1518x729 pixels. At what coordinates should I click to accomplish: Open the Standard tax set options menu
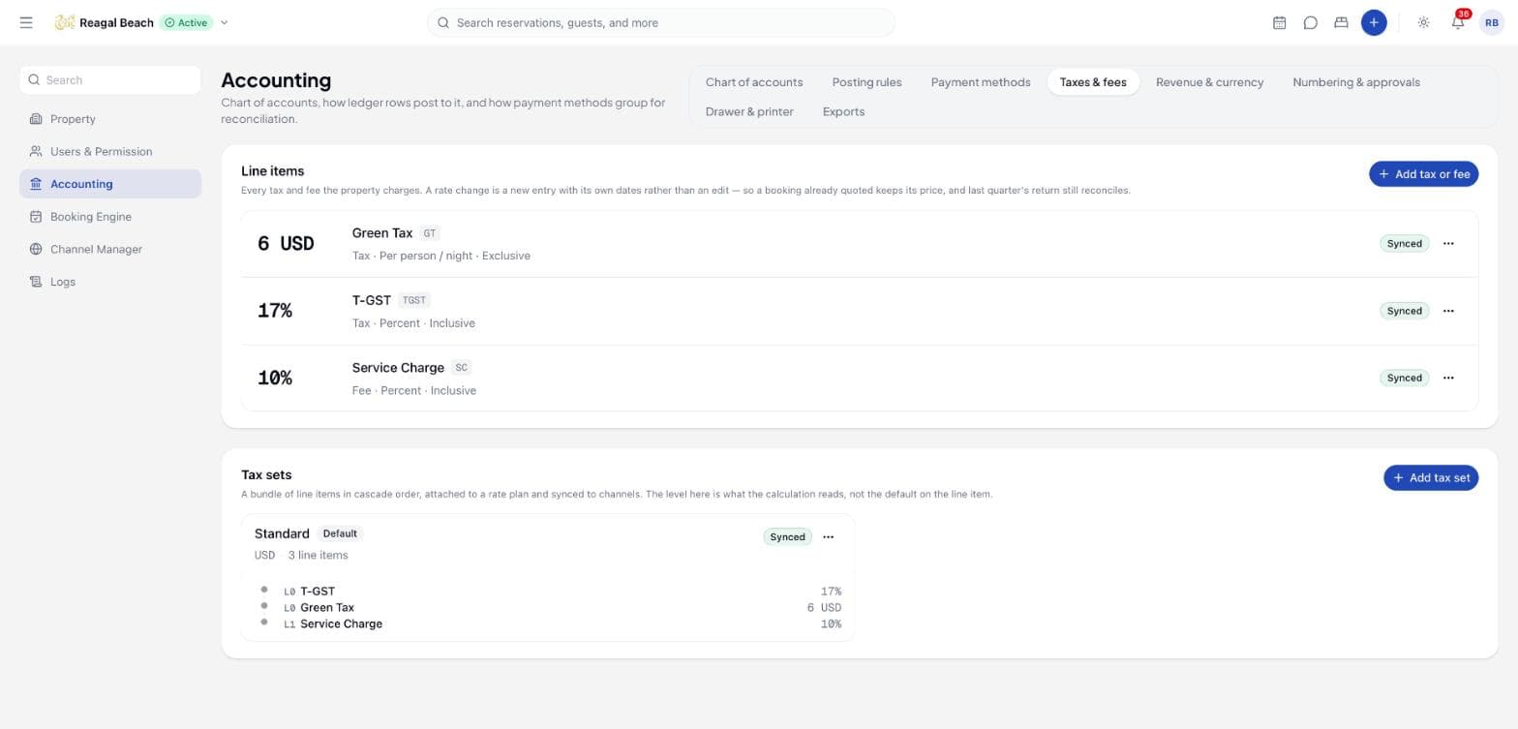point(828,537)
